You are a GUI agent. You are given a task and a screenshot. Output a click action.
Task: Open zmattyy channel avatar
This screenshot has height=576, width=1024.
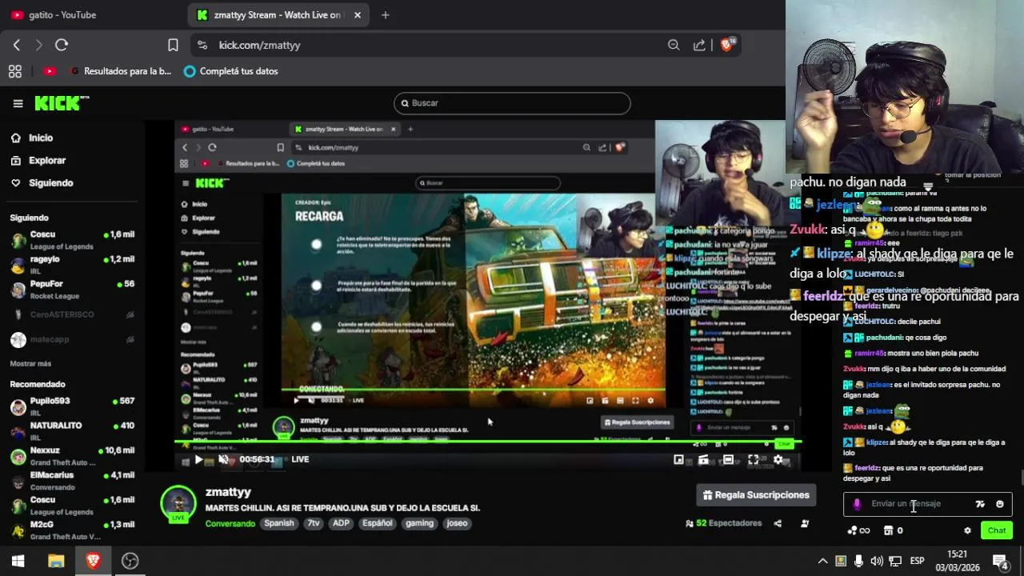point(178,503)
